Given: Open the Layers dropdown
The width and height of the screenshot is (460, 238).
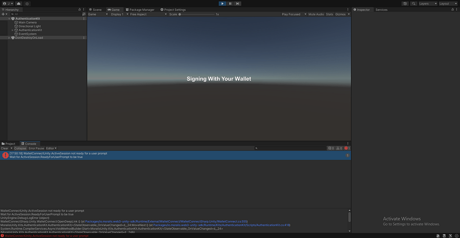Looking at the screenshot, I should click(428, 4).
